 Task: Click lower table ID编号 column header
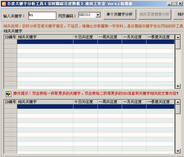point(10,102)
